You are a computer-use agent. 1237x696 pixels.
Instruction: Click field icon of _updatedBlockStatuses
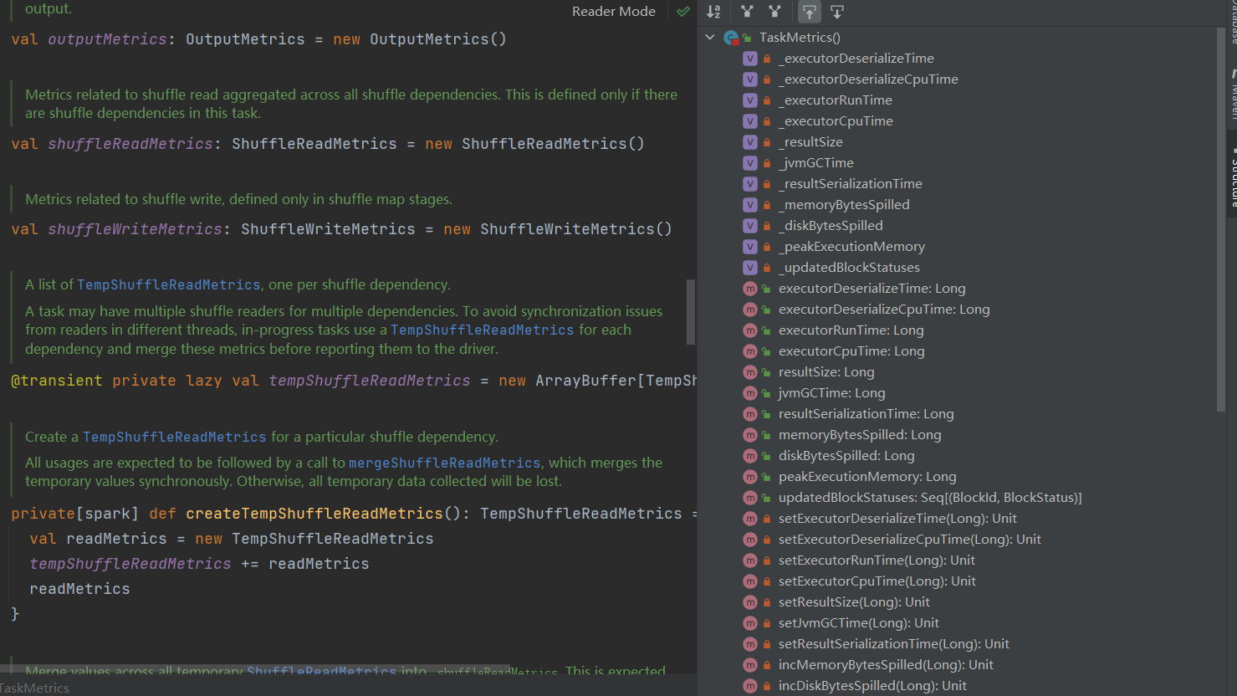click(x=750, y=268)
